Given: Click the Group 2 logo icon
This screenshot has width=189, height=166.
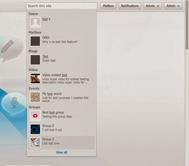Looking at the screenshot, I should click(35, 129).
